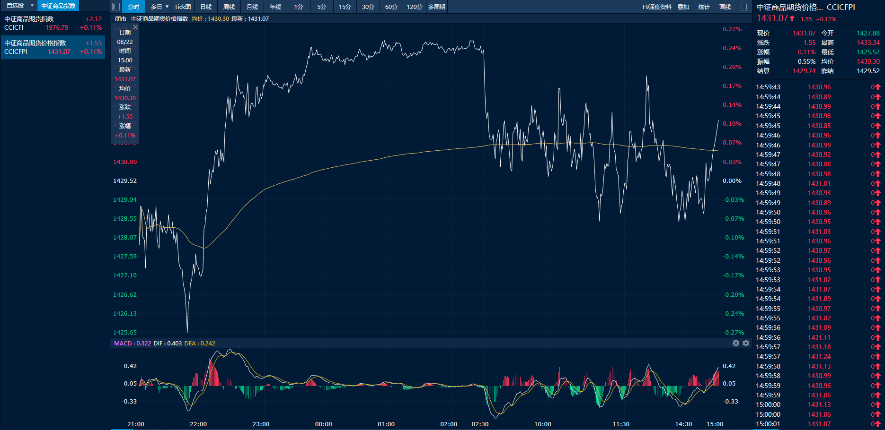Select the 60分 period
Image resolution: width=885 pixels, height=430 pixels.
point(391,7)
